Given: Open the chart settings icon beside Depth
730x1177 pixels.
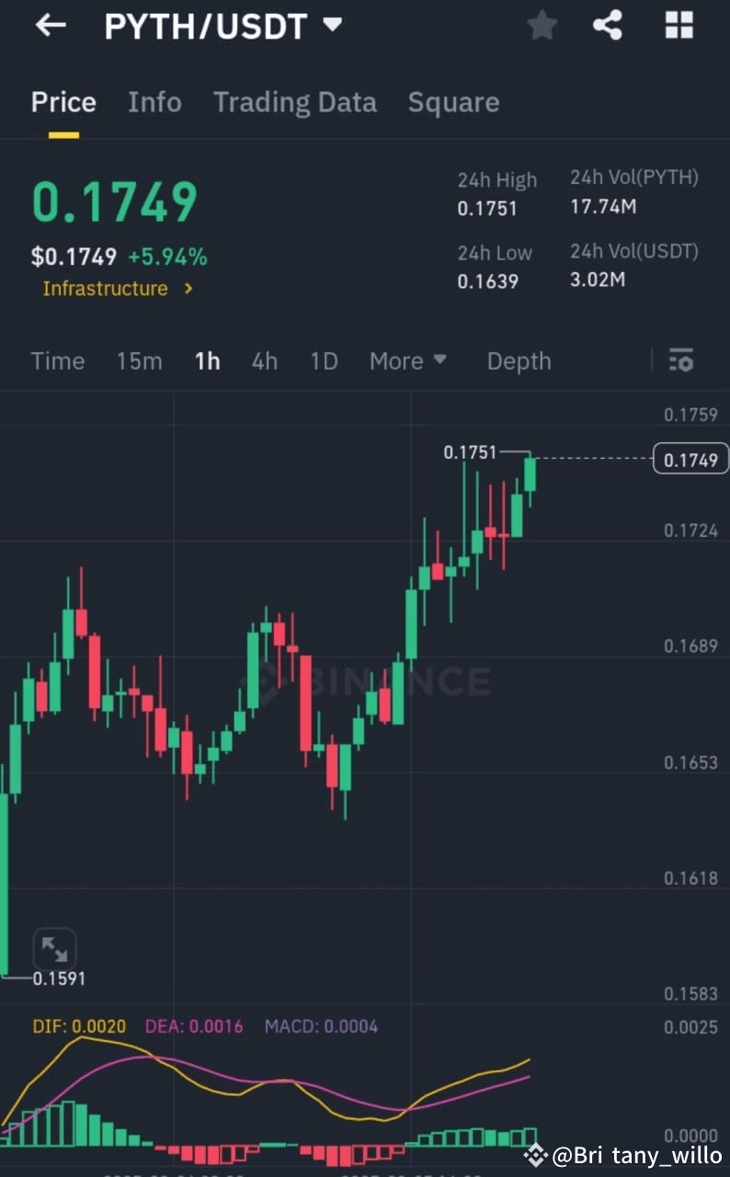Looking at the screenshot, I should point(680,360).
